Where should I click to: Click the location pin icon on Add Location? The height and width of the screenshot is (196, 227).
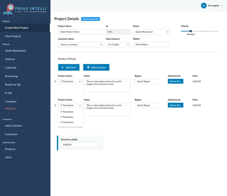(x=88, y=67)
